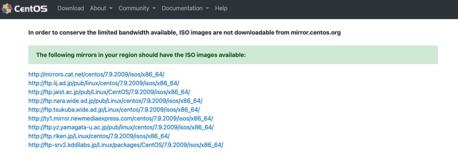Expand the Community dropdown menu
This screenshot has width=458, height=158.
tap(137, 8)
